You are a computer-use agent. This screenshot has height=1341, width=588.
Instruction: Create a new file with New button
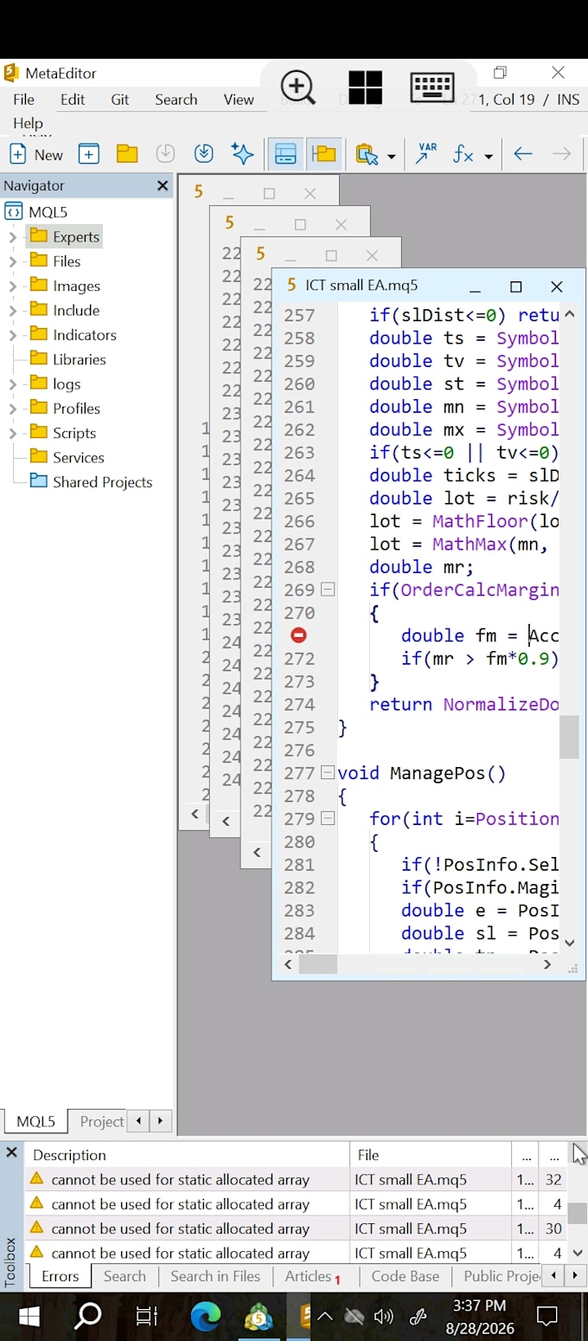[x=35, y=154]
